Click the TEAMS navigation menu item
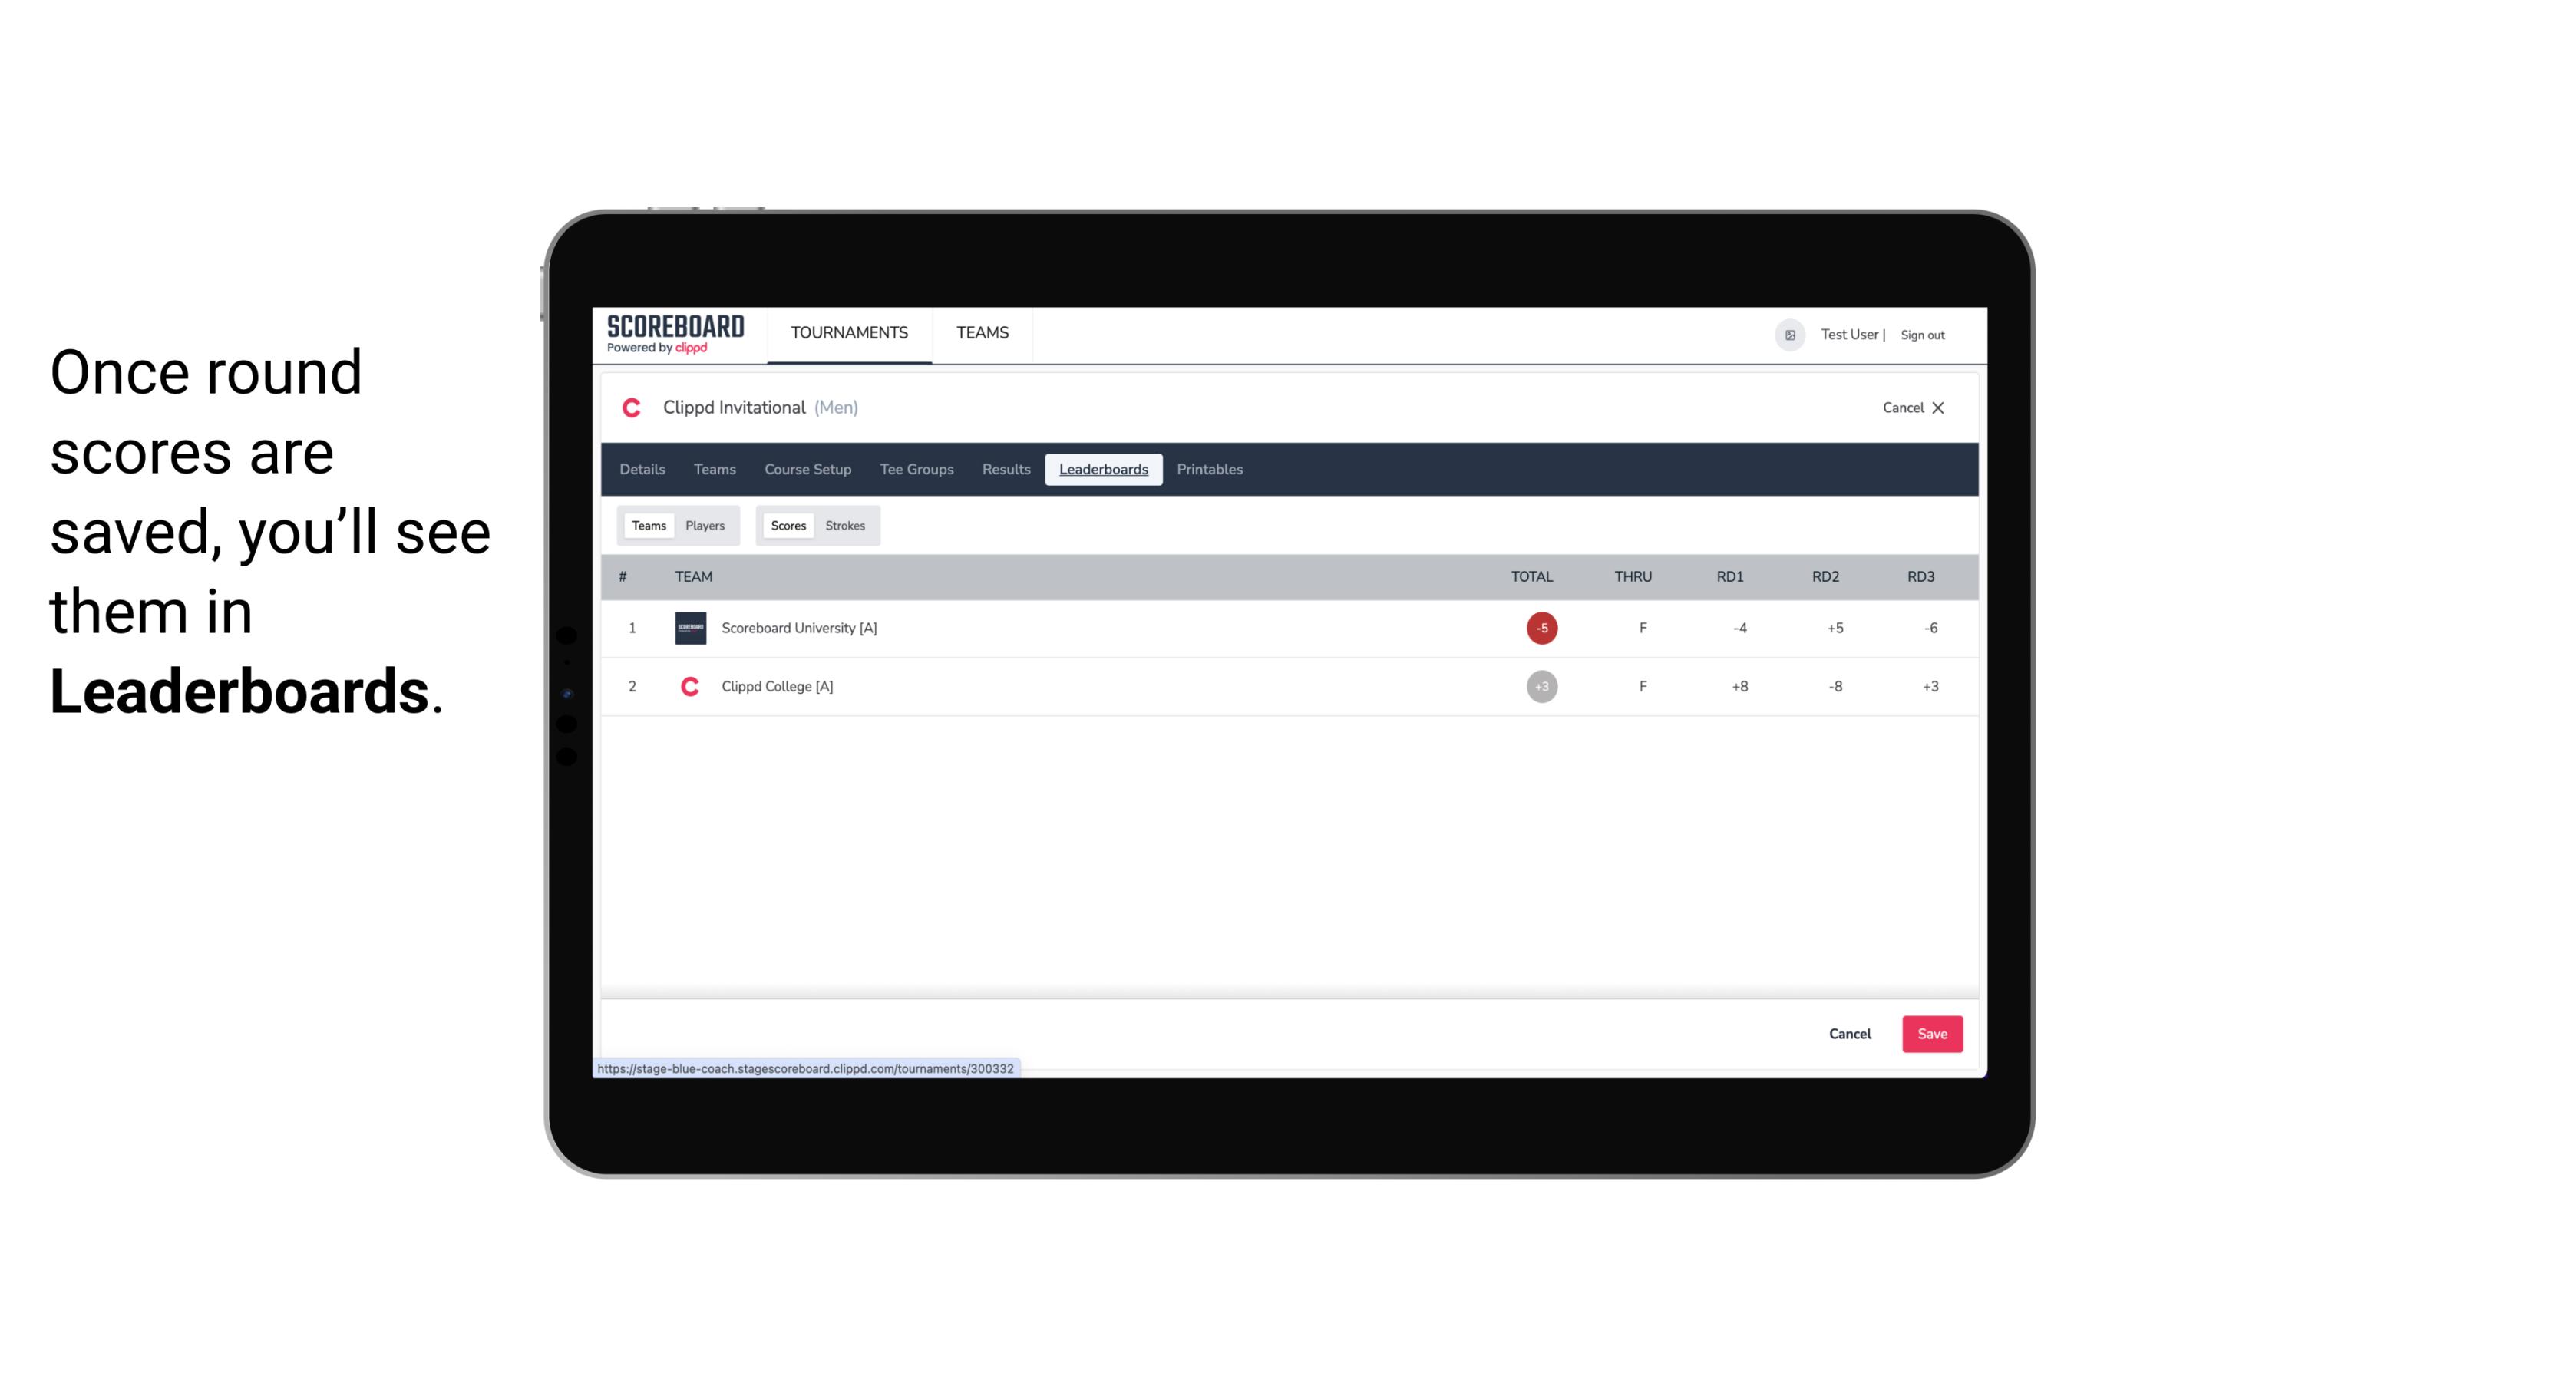 coord(982,333)
